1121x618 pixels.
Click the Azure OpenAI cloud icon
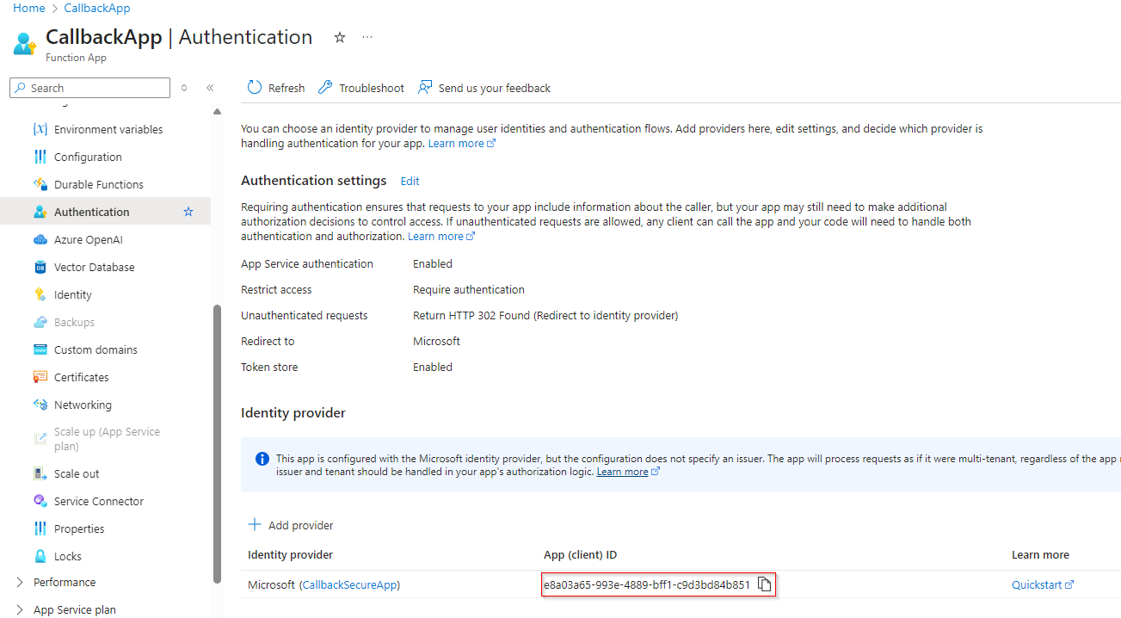coord(40,239)
